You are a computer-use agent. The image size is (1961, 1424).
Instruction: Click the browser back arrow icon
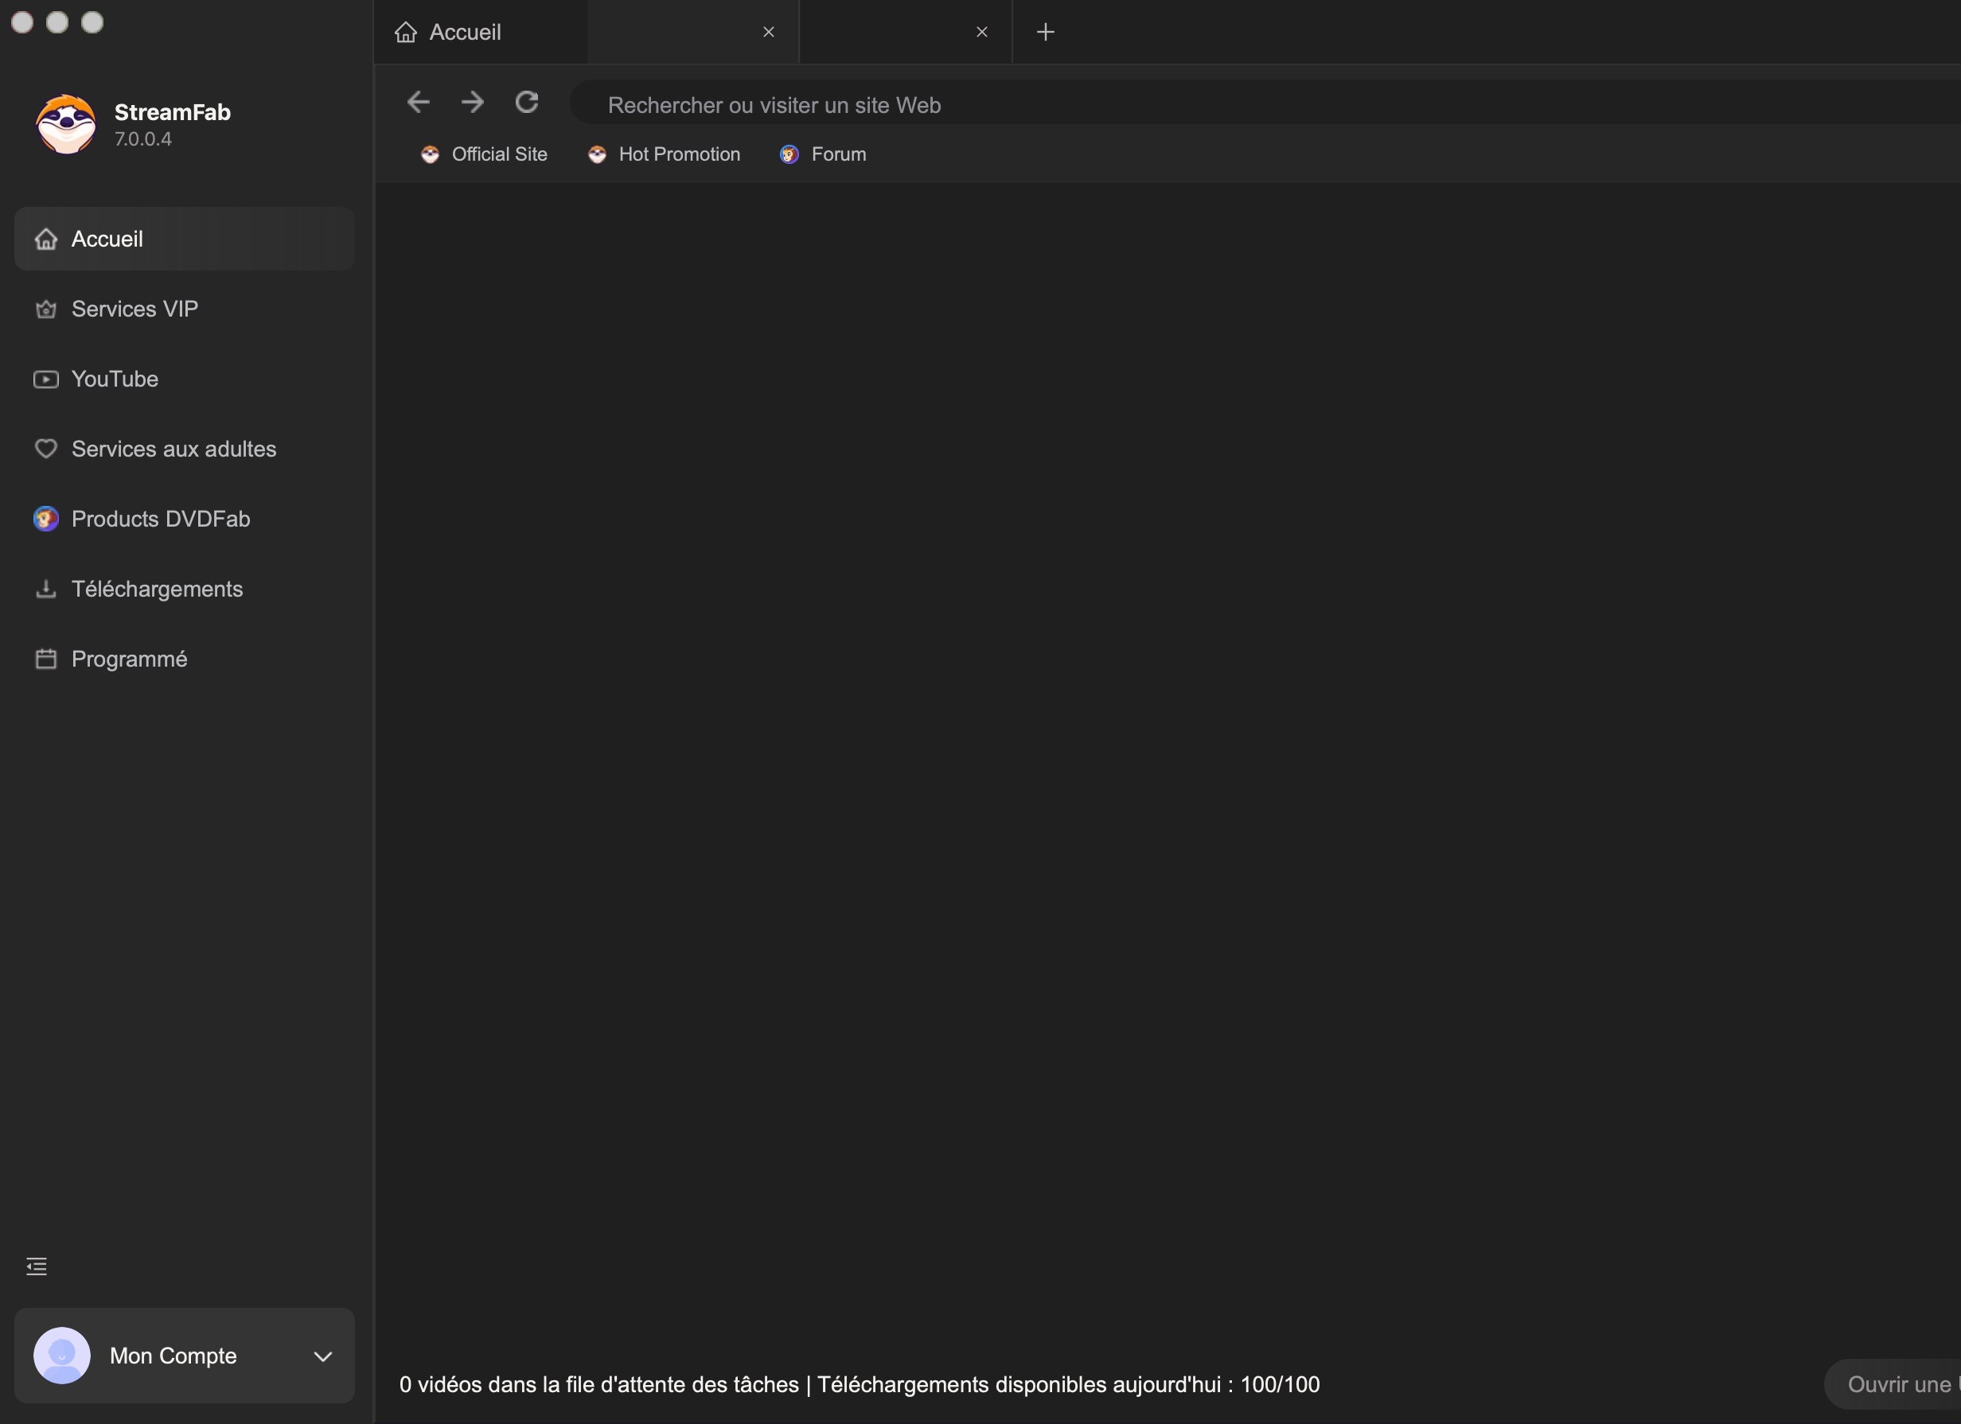click(419, 103)
